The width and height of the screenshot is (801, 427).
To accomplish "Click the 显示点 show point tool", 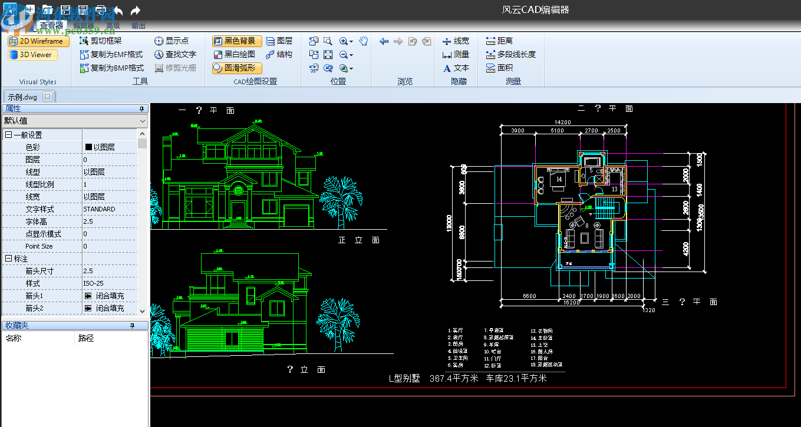I will pos(172,41).
